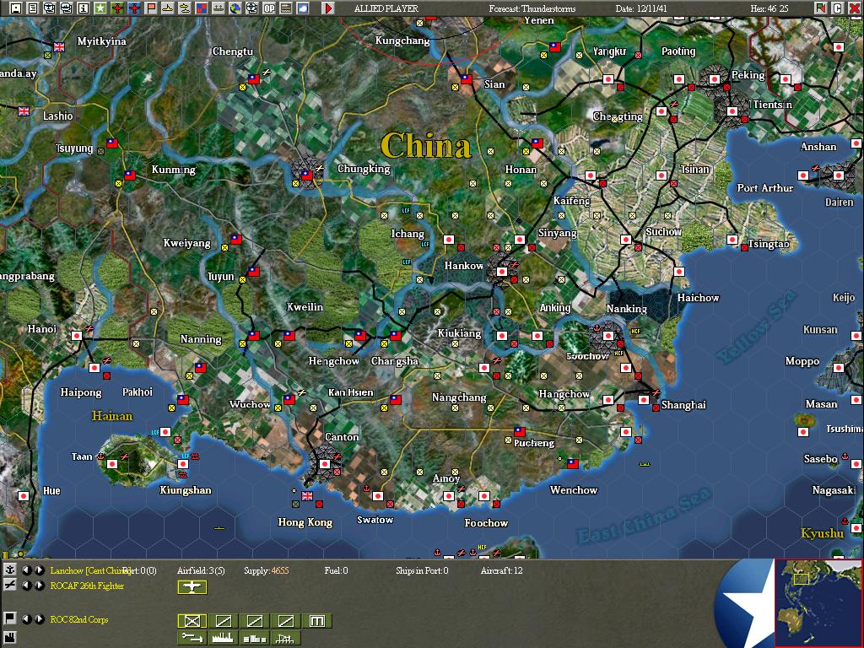The height and width of the screenshot is (648, 864).
Task: Select the Japanese flag base at Hanoi
Action: click(77, 336)
